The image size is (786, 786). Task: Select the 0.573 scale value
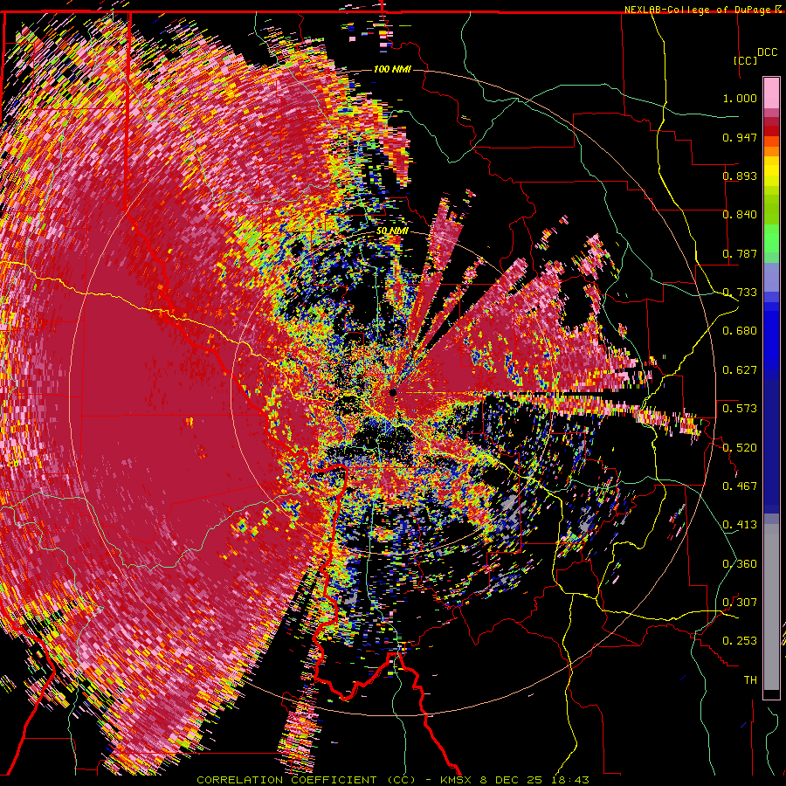click(x=740, y=409)
